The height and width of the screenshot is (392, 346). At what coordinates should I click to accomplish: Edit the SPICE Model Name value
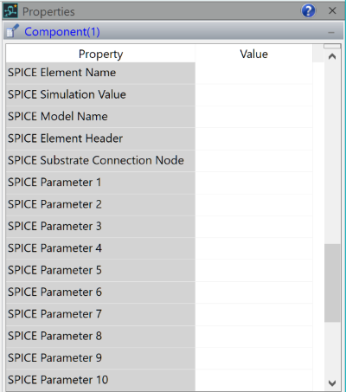point(253,117)
